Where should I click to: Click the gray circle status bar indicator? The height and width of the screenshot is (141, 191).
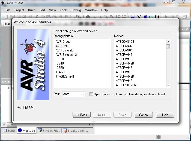tap(159, 137)
